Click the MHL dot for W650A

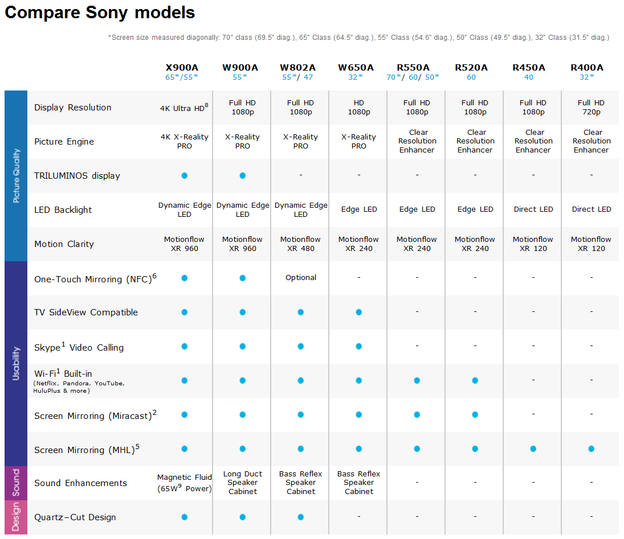coord(358,449)
